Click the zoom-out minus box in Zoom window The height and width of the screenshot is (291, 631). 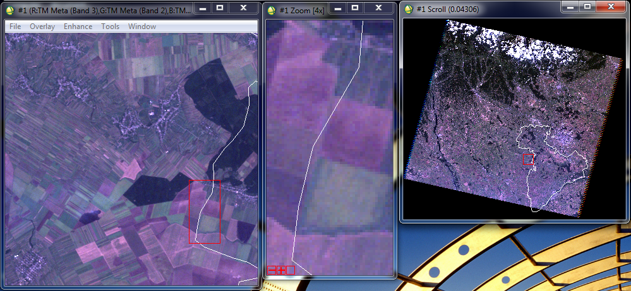[272, 270]
